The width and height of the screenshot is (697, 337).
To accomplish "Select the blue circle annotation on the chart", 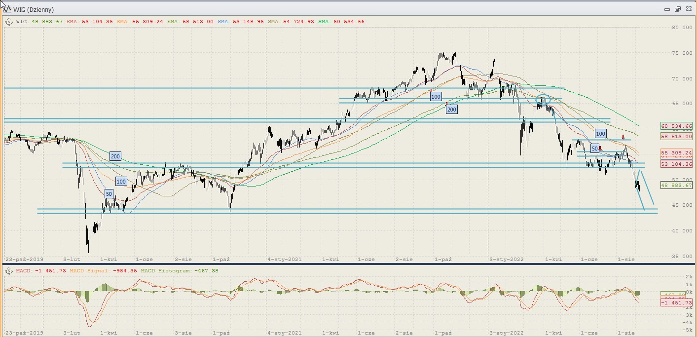I will [x=543, y=100].
